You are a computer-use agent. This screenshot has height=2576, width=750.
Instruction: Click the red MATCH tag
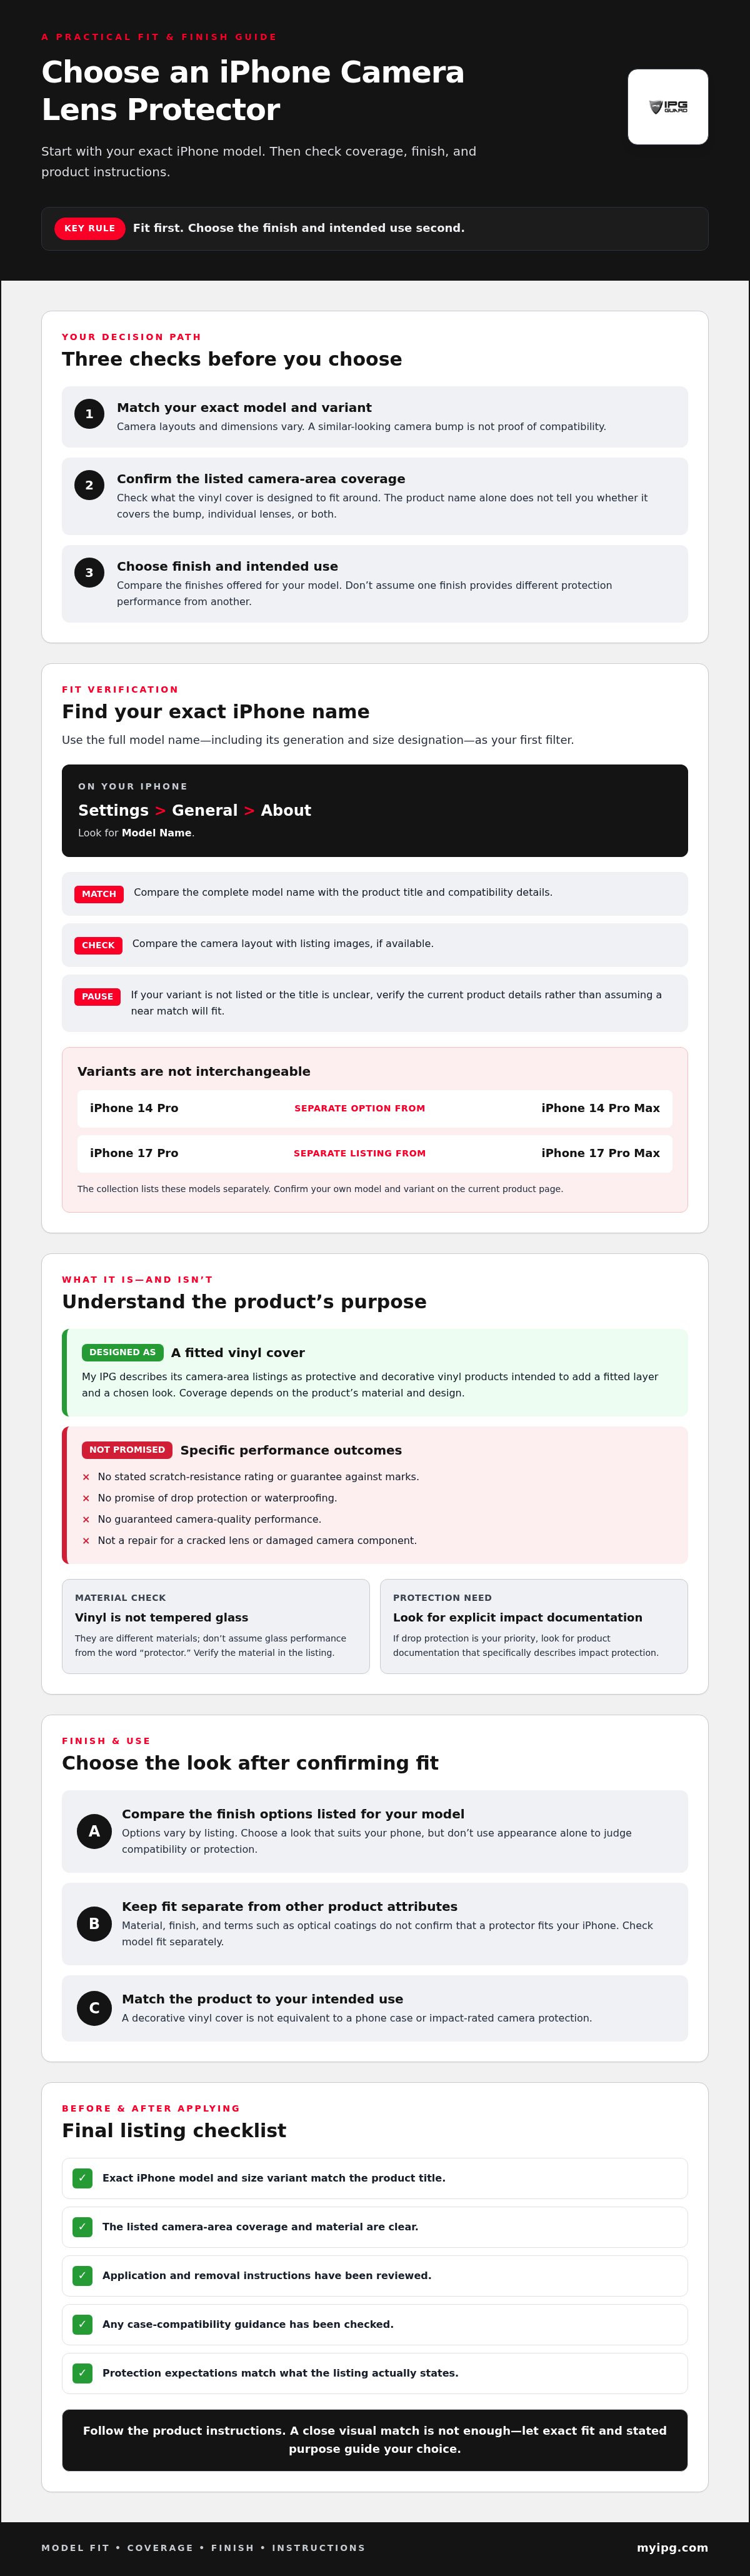(99, 894)
